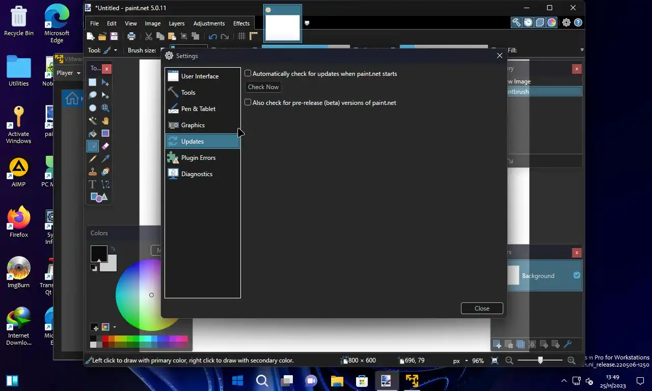Click the Untitled image thumbnail
Screen dimensions: 652x391
(283, 23)
